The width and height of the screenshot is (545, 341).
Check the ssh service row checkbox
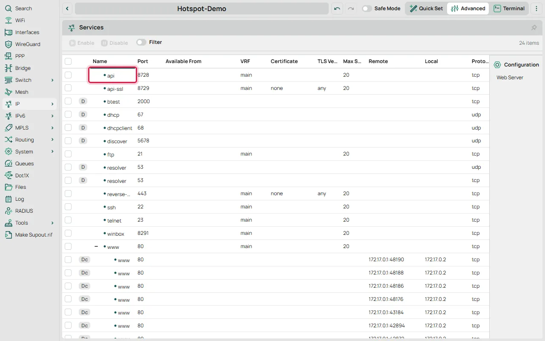(x=68, y=207)
